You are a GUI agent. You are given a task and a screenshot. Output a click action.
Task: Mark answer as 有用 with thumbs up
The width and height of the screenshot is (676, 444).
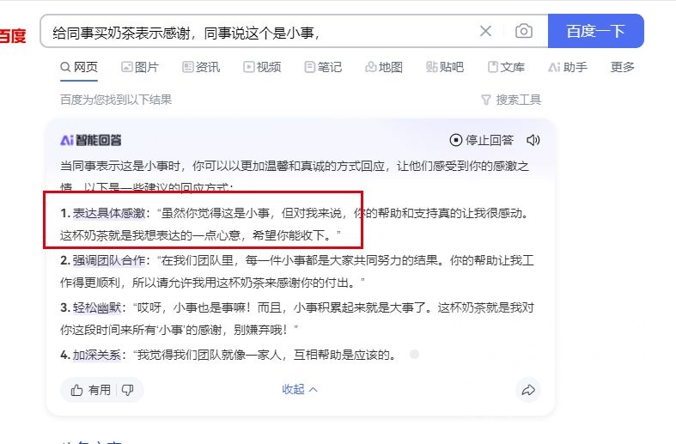point(90,390)
